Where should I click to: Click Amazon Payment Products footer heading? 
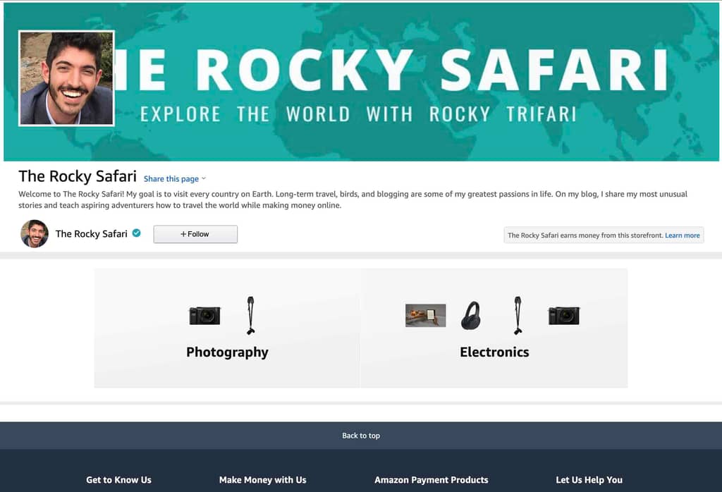tap(431, 479)
